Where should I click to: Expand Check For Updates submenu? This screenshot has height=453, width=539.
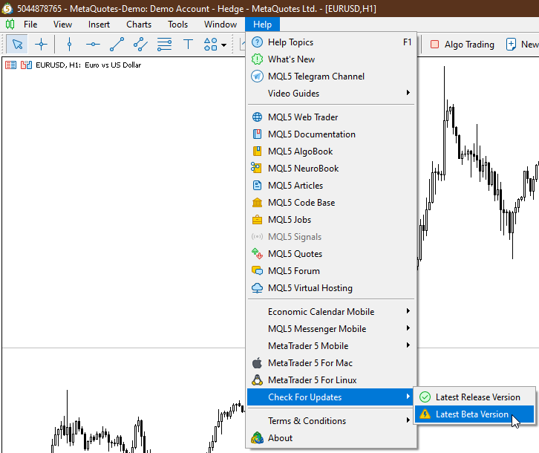[331, 397]
